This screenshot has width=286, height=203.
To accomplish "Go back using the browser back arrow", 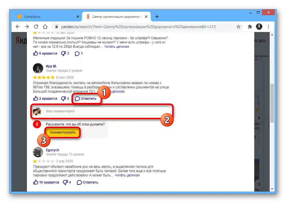I will [18, 27].
